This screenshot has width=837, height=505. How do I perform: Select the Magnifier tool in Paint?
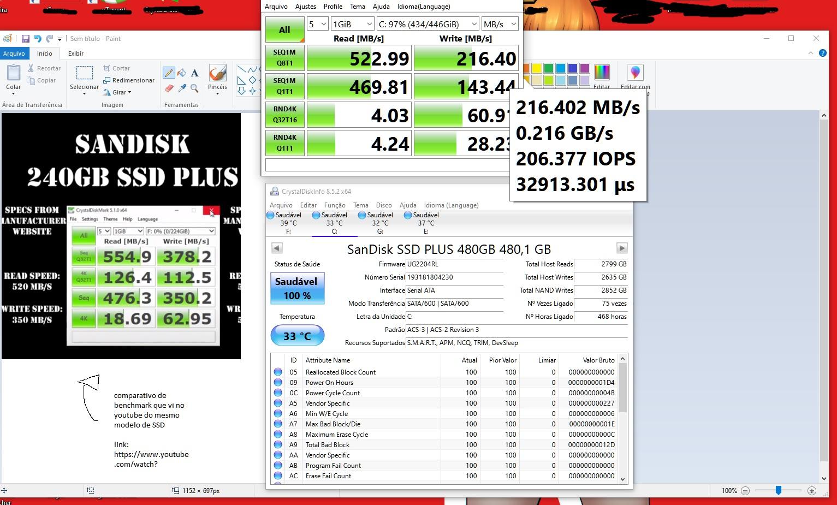click(x=194, y=88)
